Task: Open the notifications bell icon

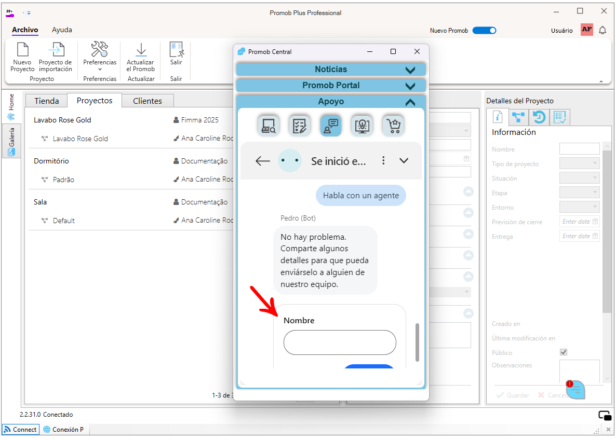Action: [x=602, y=30]
